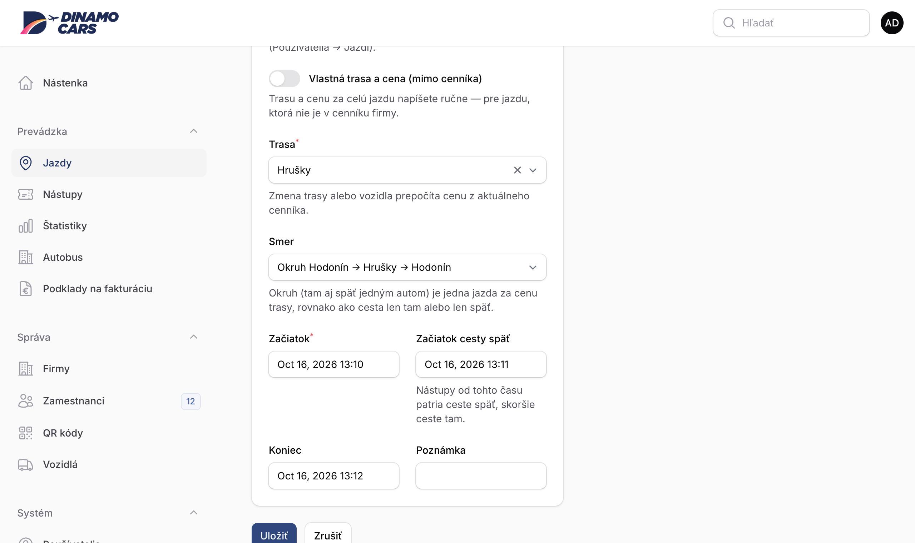915x543 pixels.
Task: Collapse the Správa section
Action: [x=194, y=337]
